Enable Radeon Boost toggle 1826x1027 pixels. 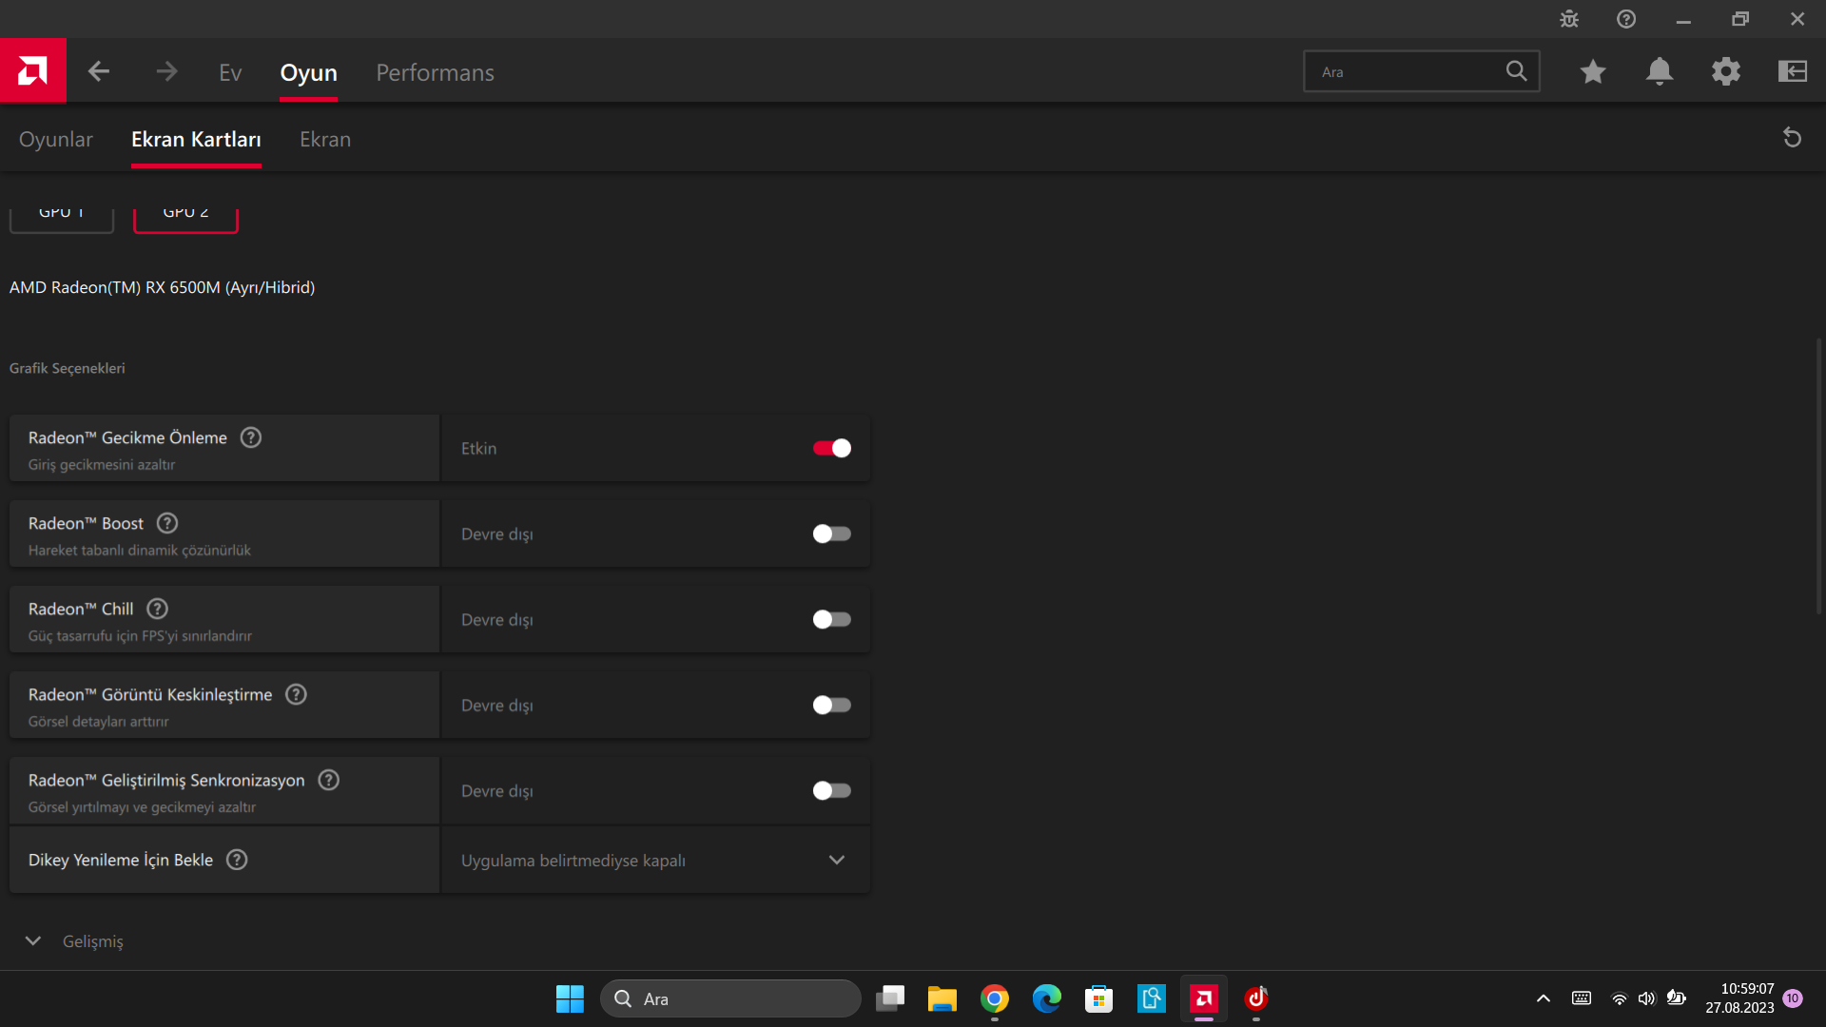(x=832, y=533)
